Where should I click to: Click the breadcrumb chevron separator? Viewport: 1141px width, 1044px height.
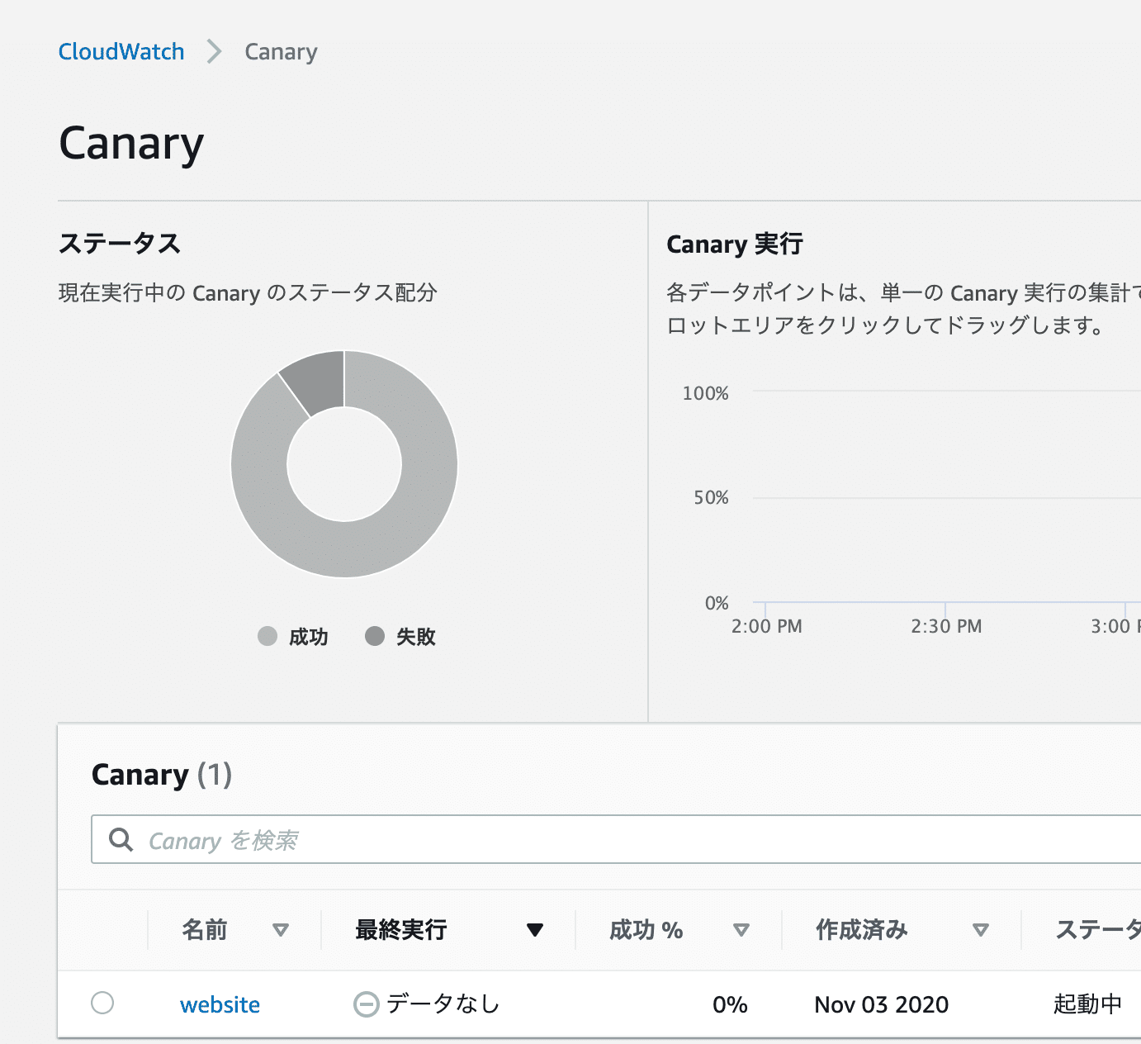tap(215, 51)
